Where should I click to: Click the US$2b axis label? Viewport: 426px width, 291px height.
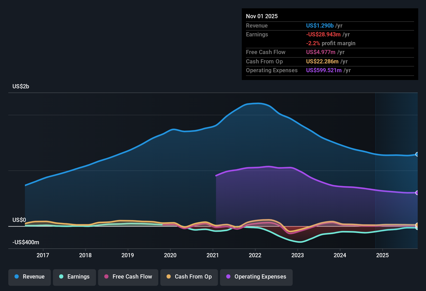21,86
